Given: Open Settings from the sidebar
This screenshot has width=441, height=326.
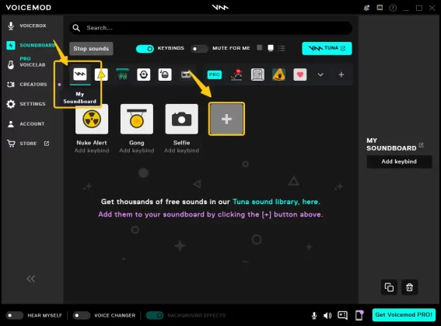Looking at the screenshot, I should 26,104.
